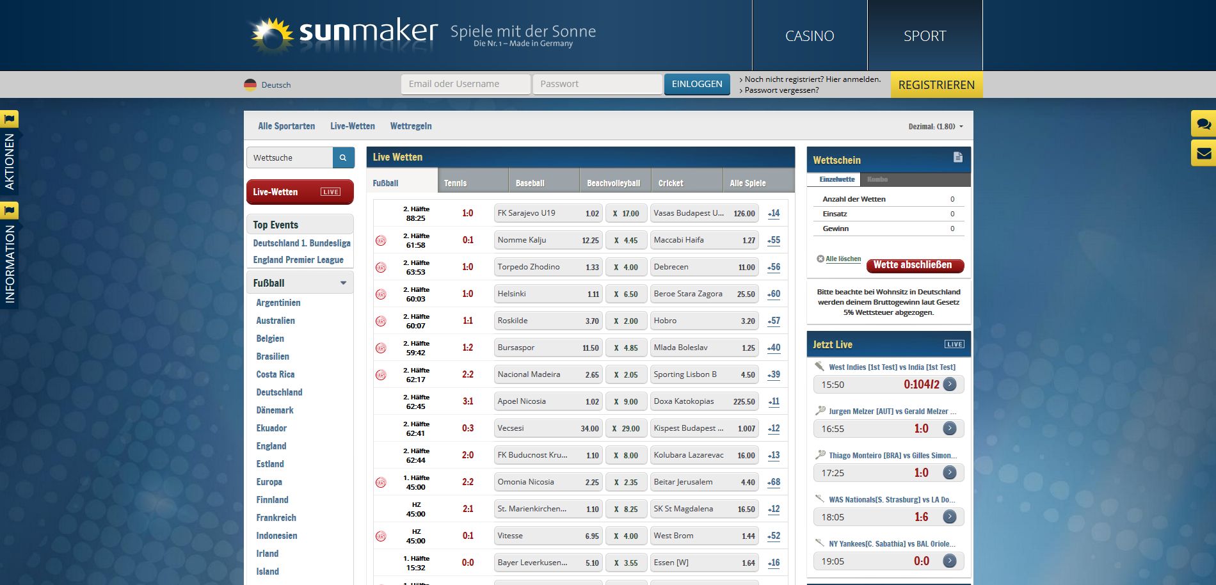Expand +56 more bets for Torpedo Zhodino
This screenshot has width=1216, height=585.
tap(774, 268)
